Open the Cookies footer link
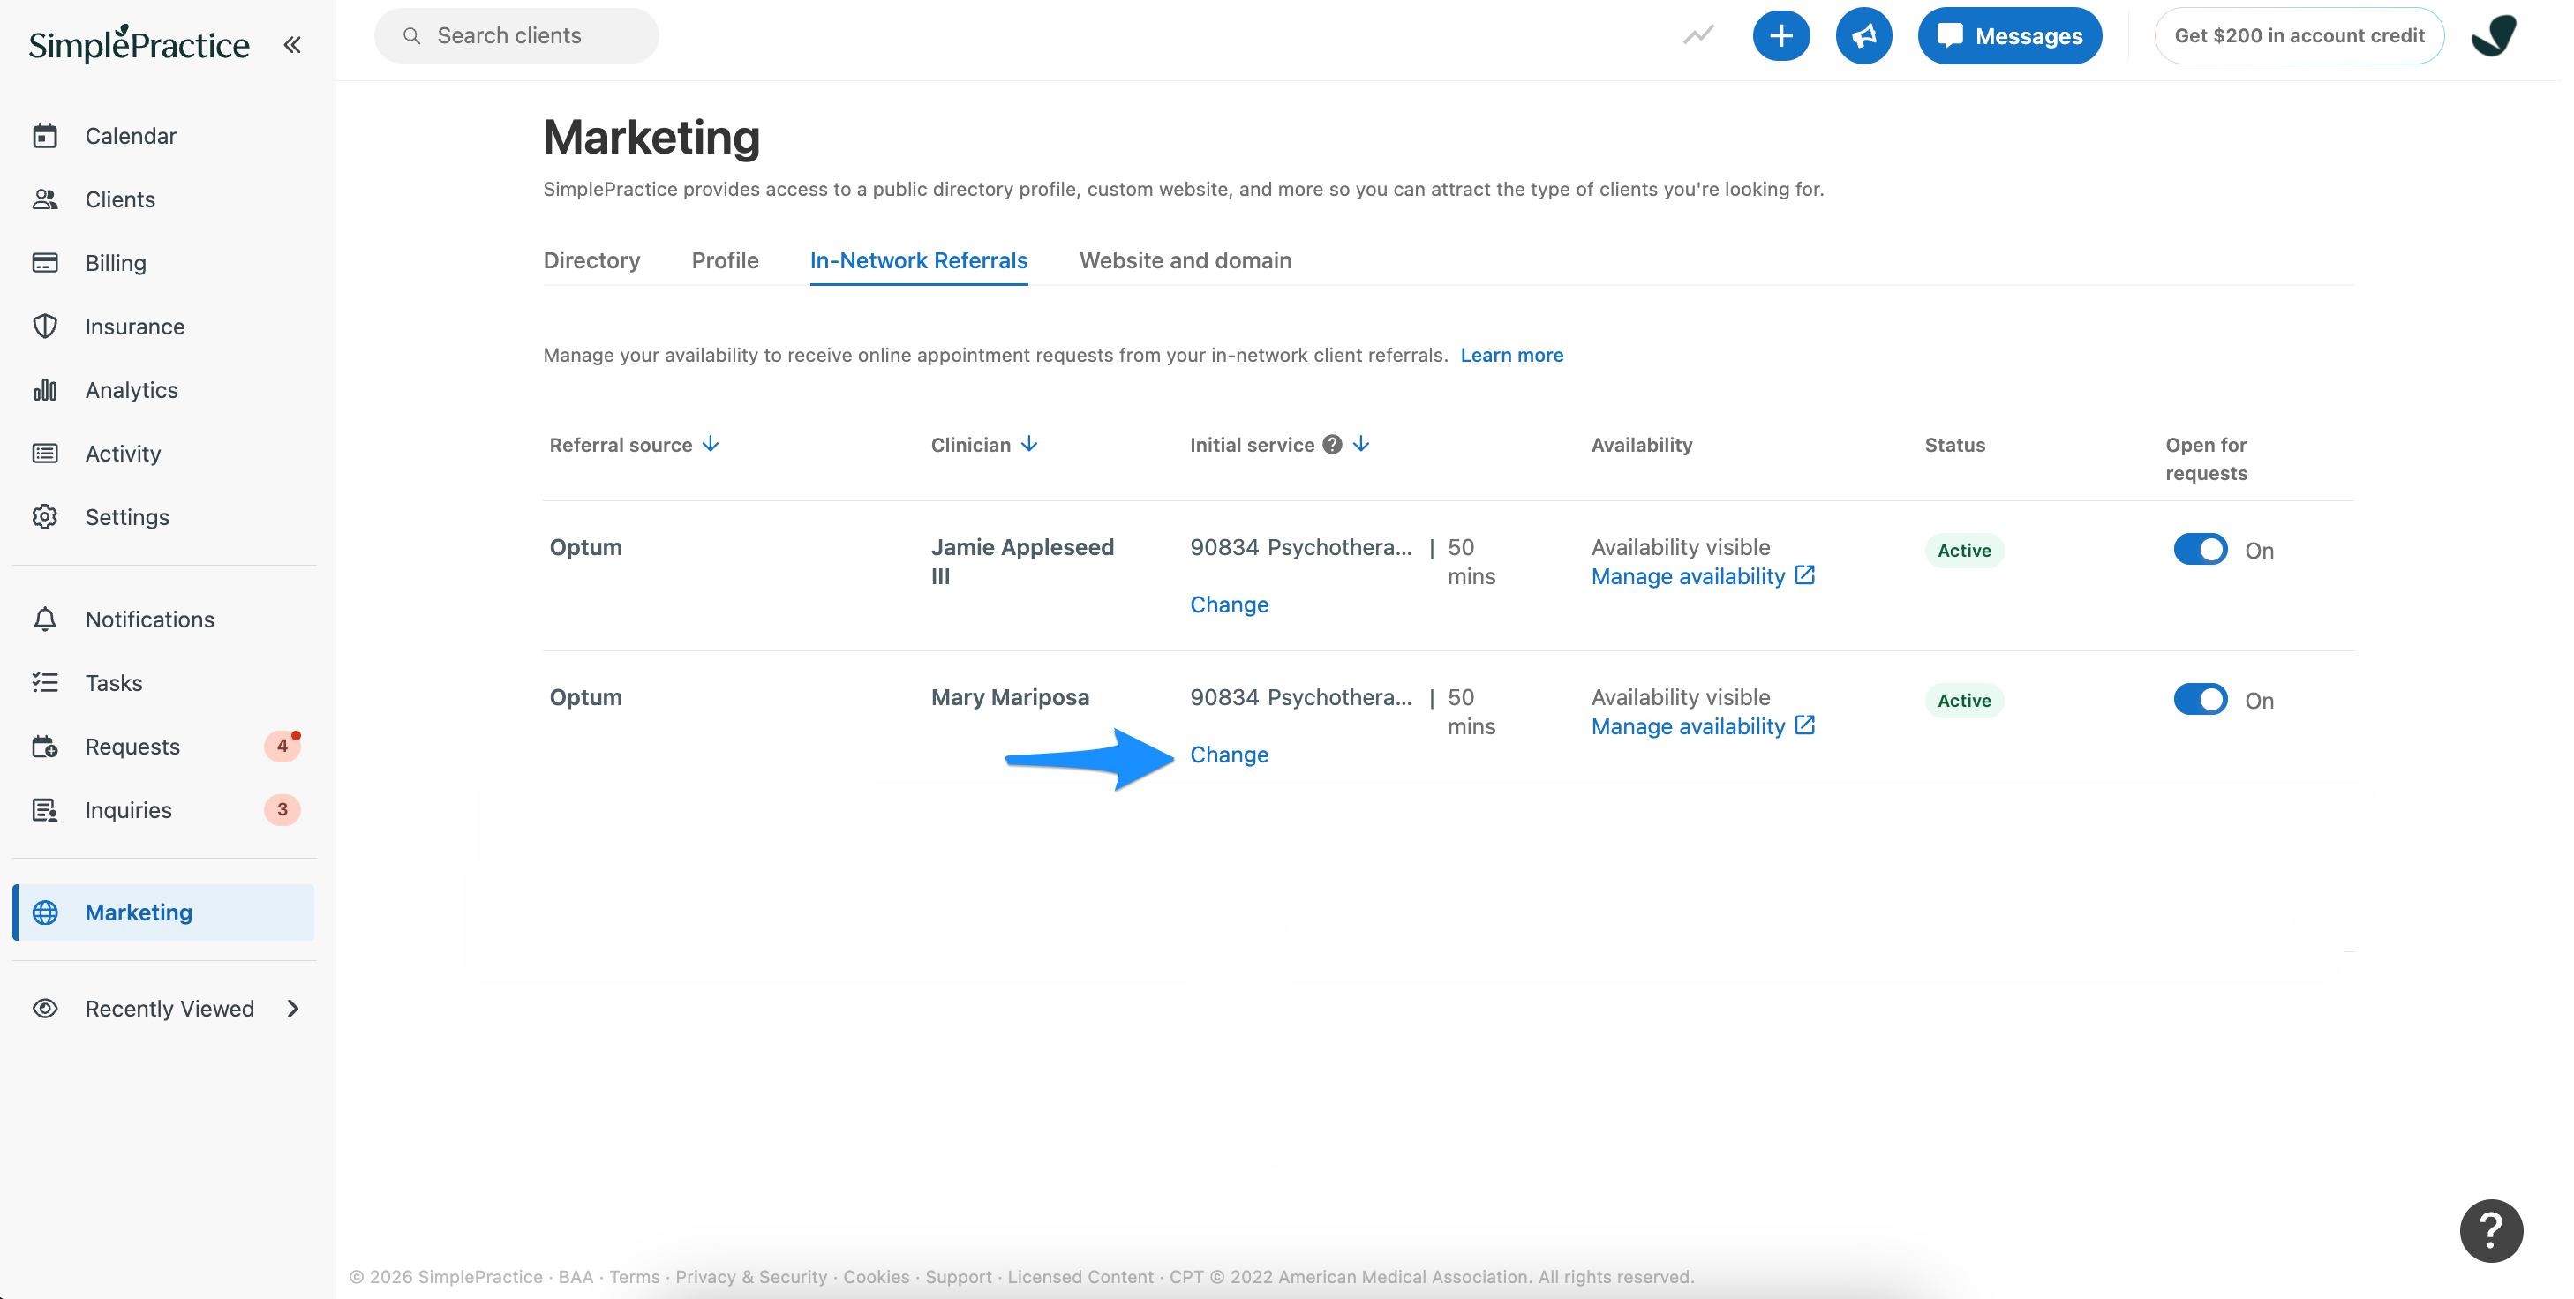 point(877,1277)
